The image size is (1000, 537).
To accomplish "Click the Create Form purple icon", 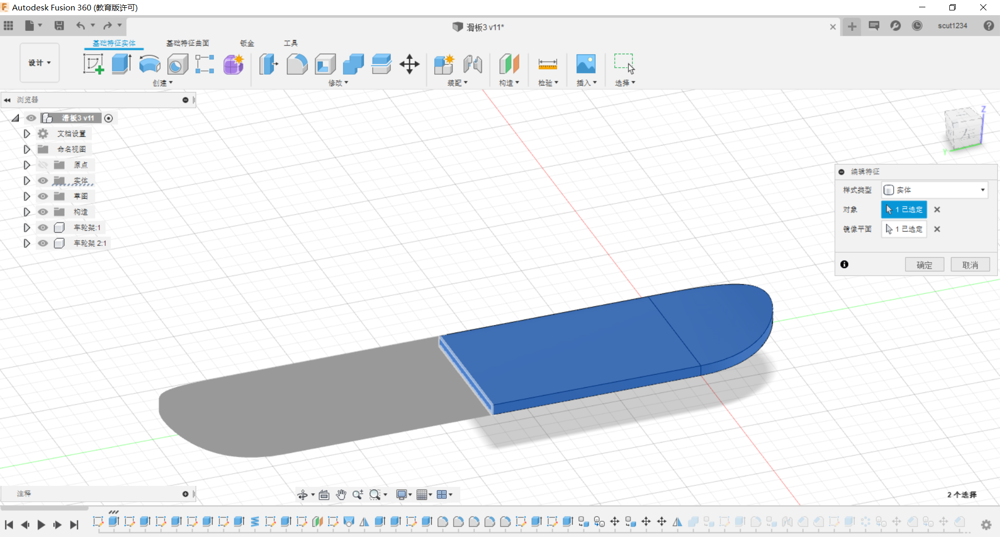I will click(233, 64).
